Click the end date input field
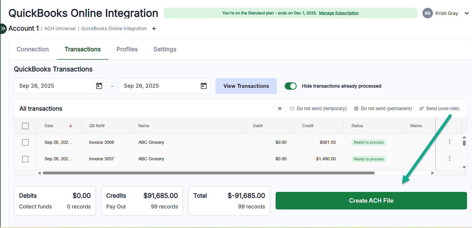The height and width of the screenshot is (228, 472). pos(164,86)
